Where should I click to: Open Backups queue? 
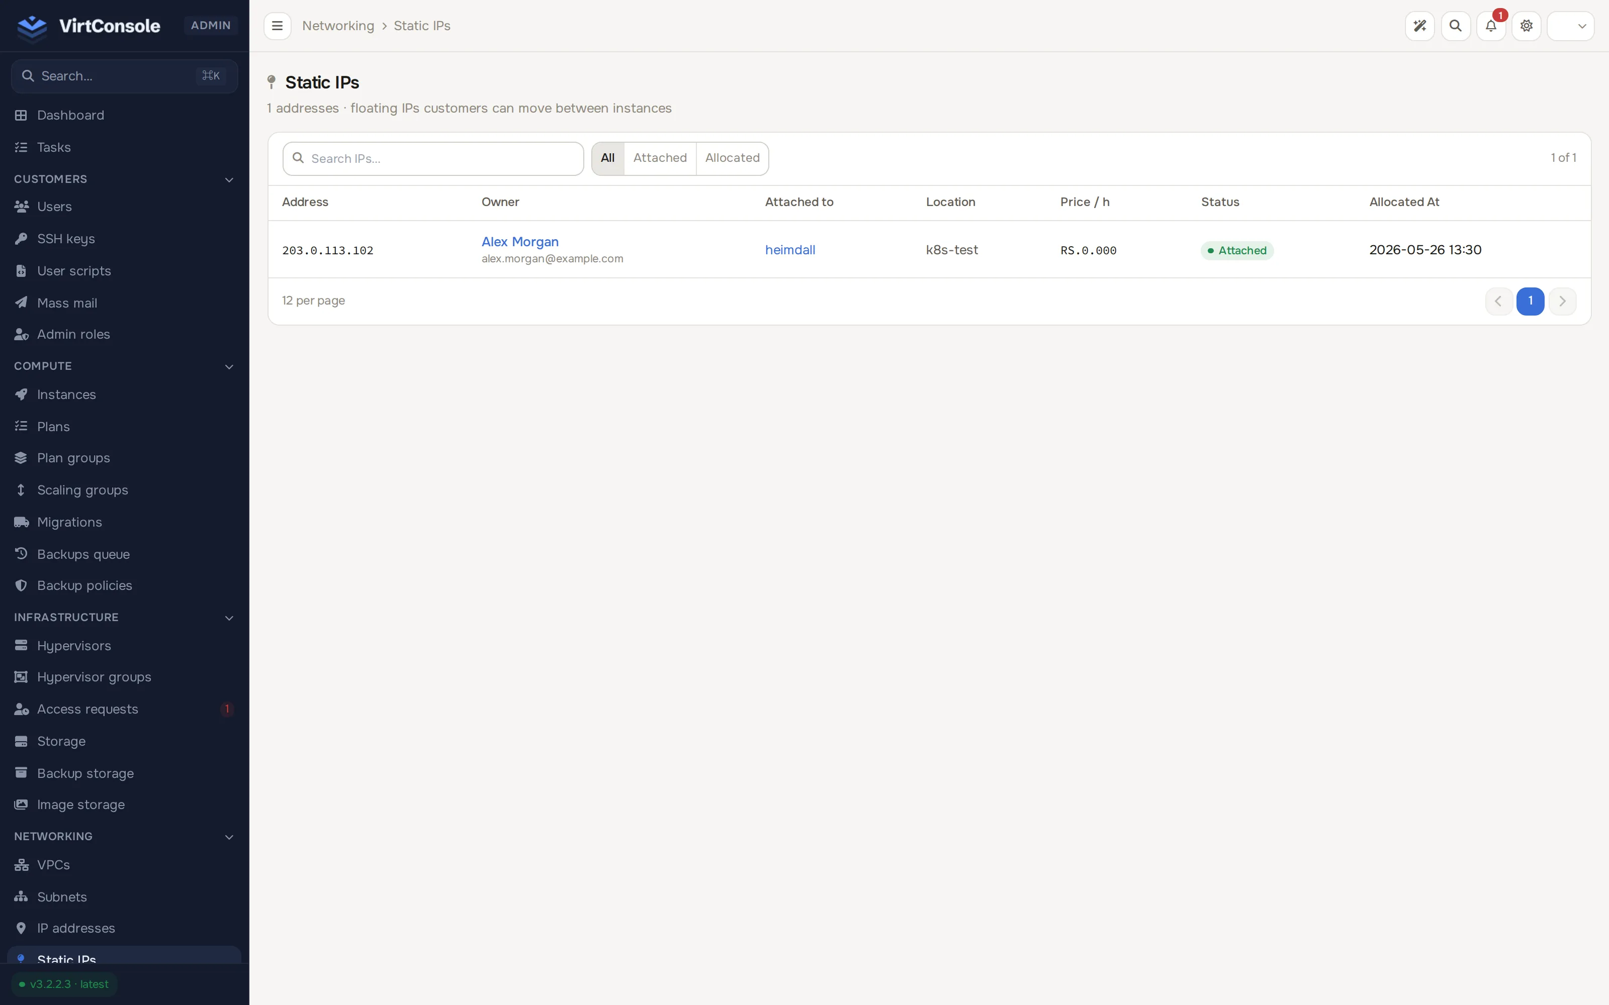pos(124,554)
